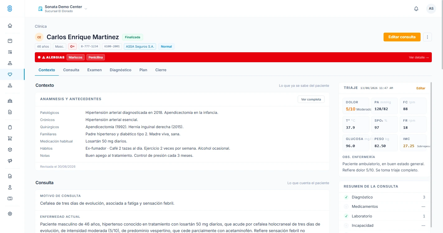Screen dimensions: 443x233
Task: Click the Penicilina allergy tag
Action: tap(96, 57)
